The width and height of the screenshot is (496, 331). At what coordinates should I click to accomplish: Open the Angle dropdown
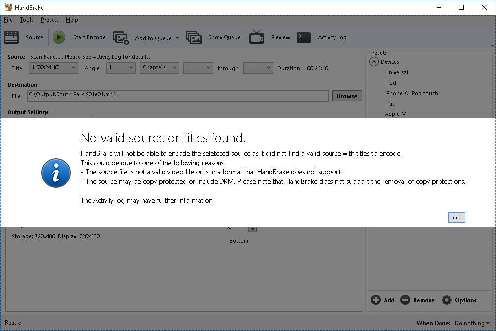120,68
